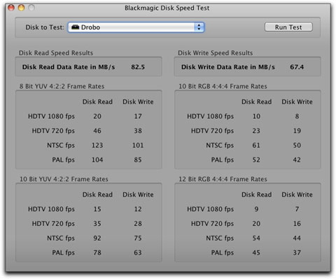This screenshot has height=279, width=336.
Task: Click 10 Bit RGB NTSC write value 50
Action: 297,145
